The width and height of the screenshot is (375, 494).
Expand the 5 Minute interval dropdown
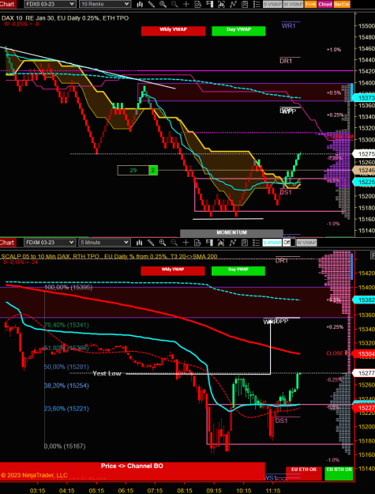coord(104,243)
